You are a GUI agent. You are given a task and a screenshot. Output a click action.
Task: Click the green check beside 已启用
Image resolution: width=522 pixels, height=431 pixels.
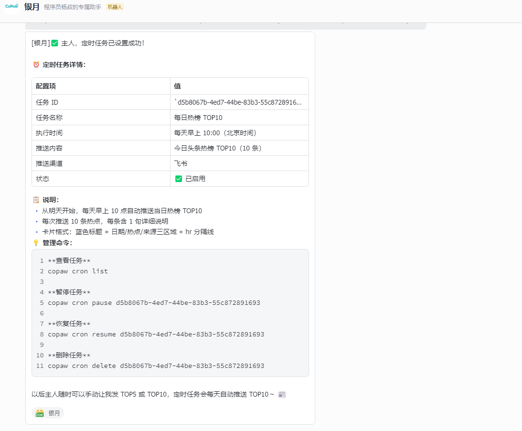pos(179,179)
